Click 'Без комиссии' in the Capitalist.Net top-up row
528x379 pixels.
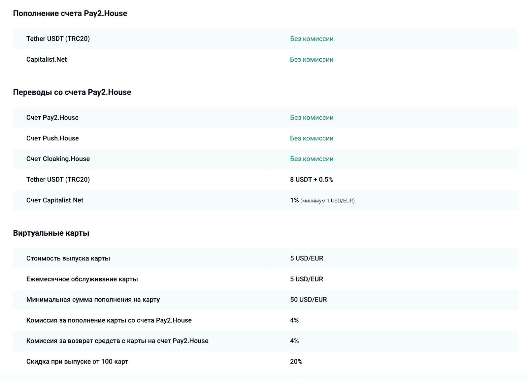click(312, 60)
